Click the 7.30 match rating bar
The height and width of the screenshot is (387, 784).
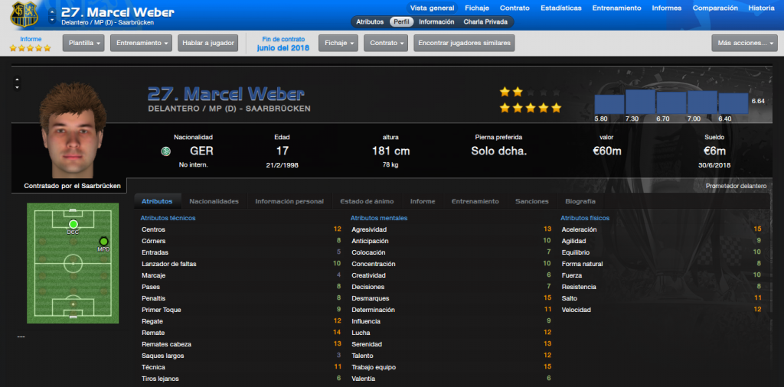640,102
